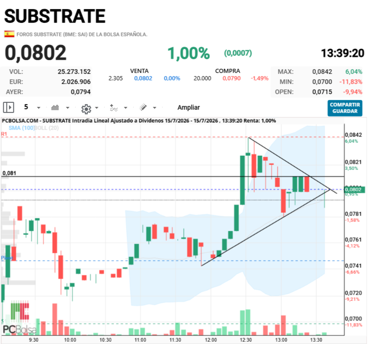Viewport: 368px width, 344px height.
Task: Click the MIN value 0,0700 in stats
Action: [x=322, y=82]
